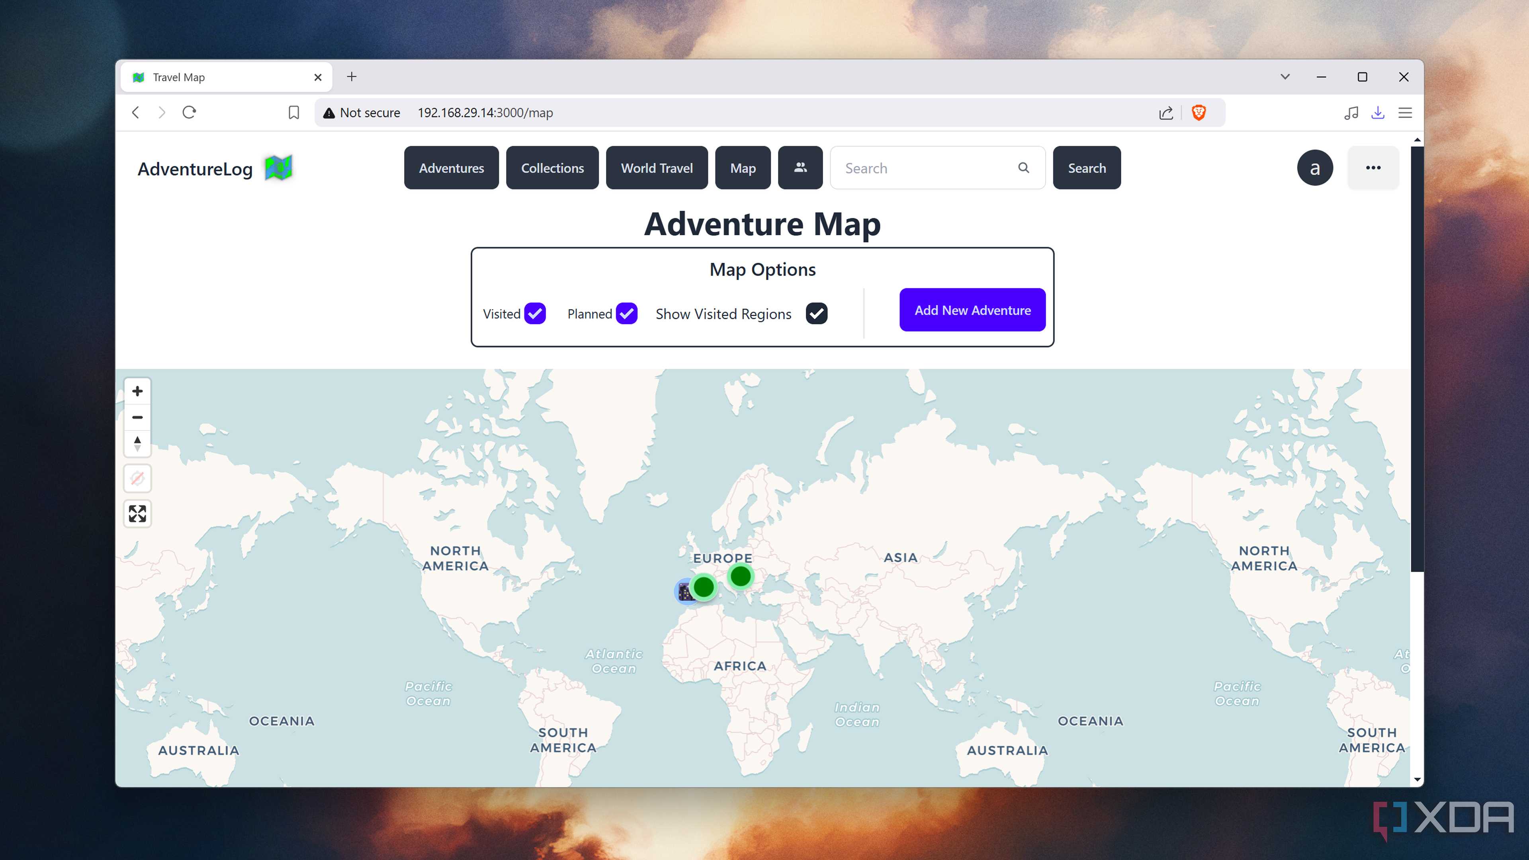Screen dimensions: 1529x860
Task: Zoom out on the adventure map
Action: pos(137,417)
